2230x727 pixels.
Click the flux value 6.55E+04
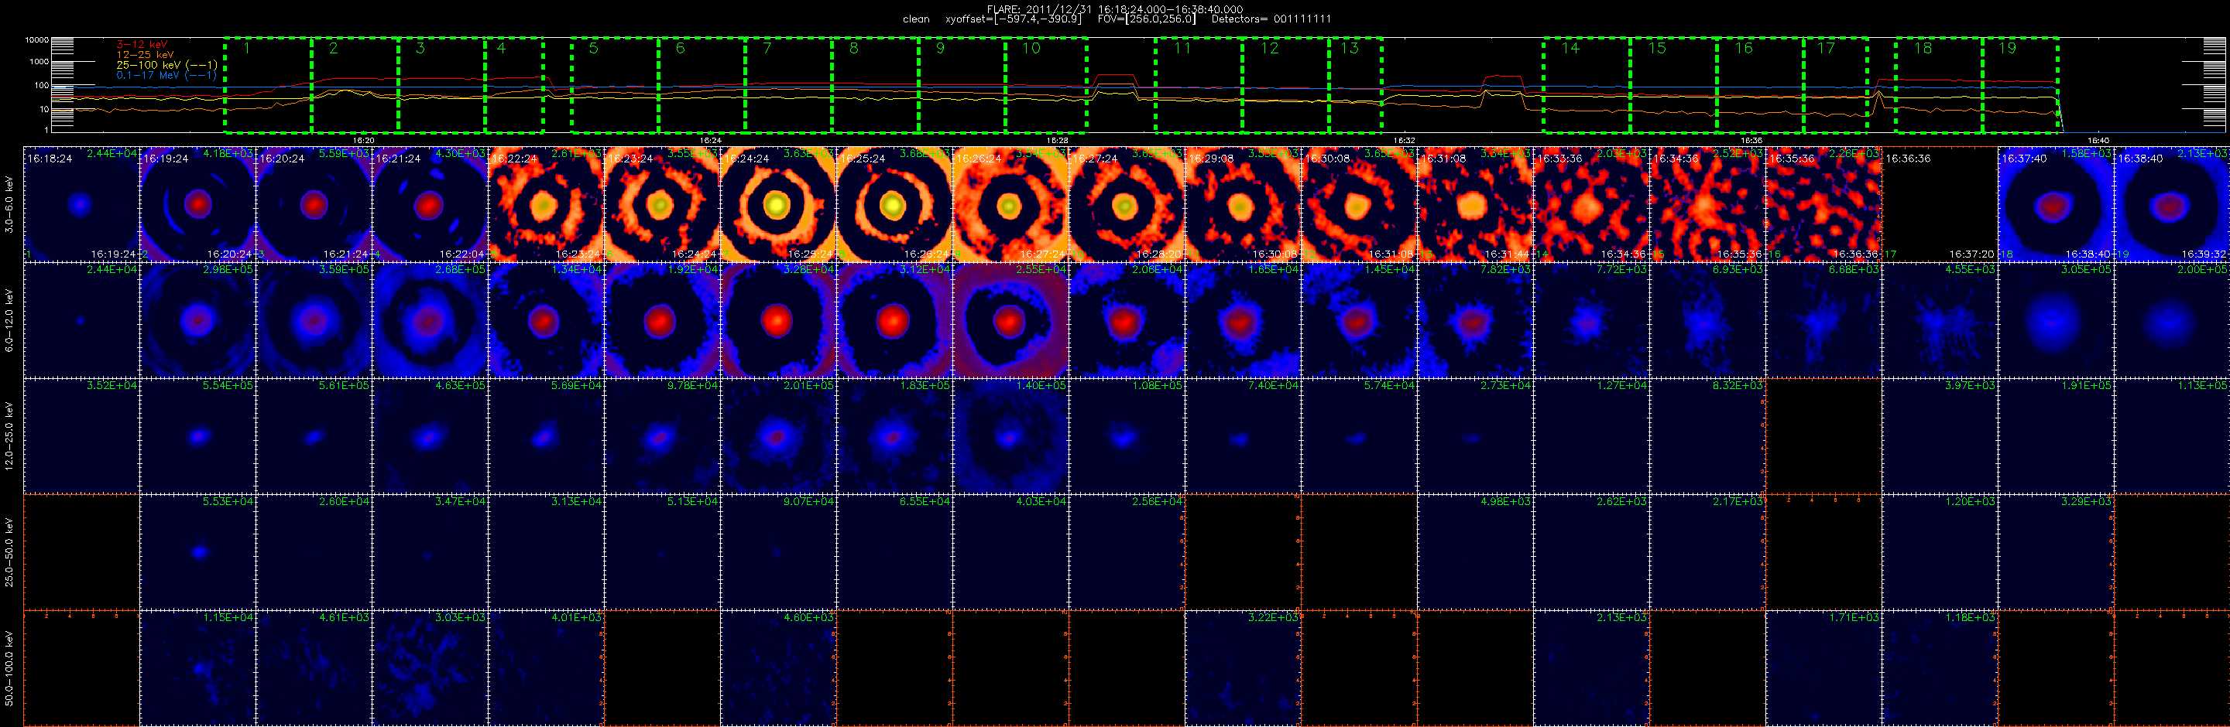tap(925, 501)
